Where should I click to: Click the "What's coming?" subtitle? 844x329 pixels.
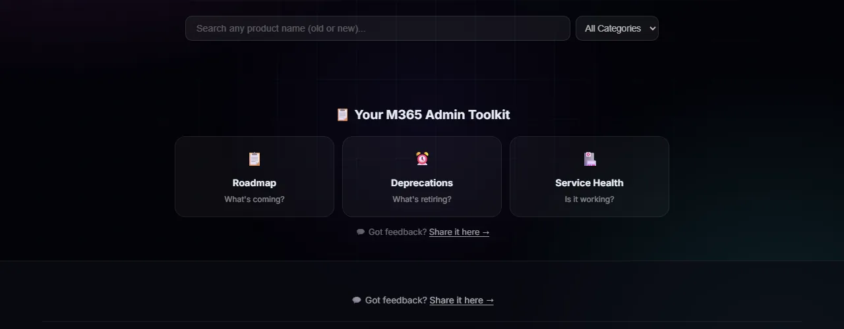[x=255, y=199]
